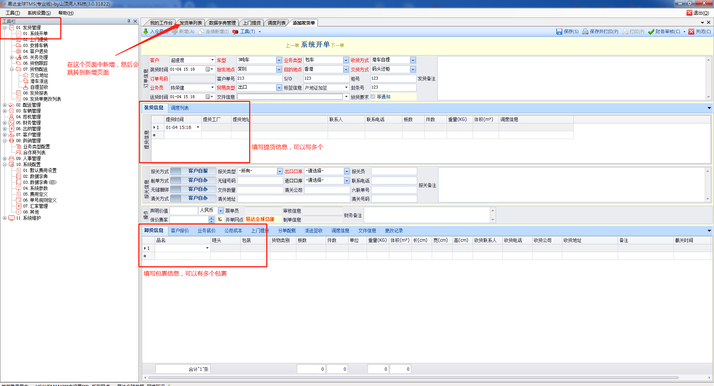The height and width of the screenshot is (386, 714).
Task: Click the Exit (退出) icon at top right
Action: (x=689, y=13)
